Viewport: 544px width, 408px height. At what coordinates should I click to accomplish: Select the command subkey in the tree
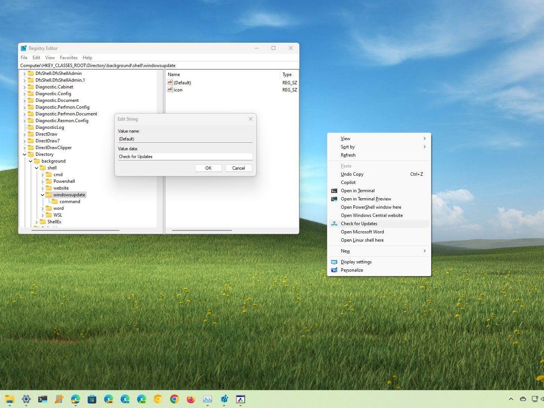70,202
